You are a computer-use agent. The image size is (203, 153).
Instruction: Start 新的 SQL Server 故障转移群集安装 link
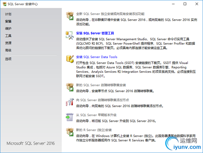coord(101,85)
